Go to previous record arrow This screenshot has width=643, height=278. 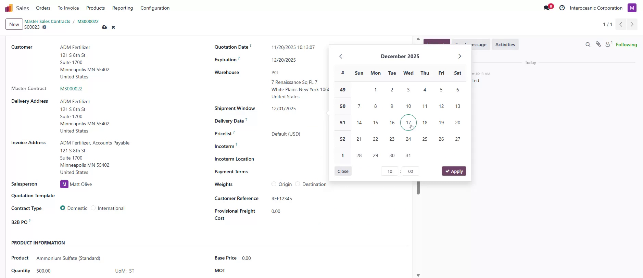(621, 24)
